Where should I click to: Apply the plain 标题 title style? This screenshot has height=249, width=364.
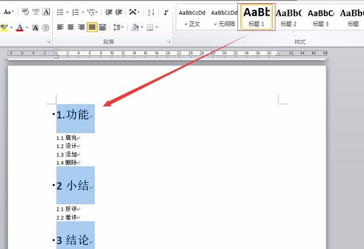point(352,18)
